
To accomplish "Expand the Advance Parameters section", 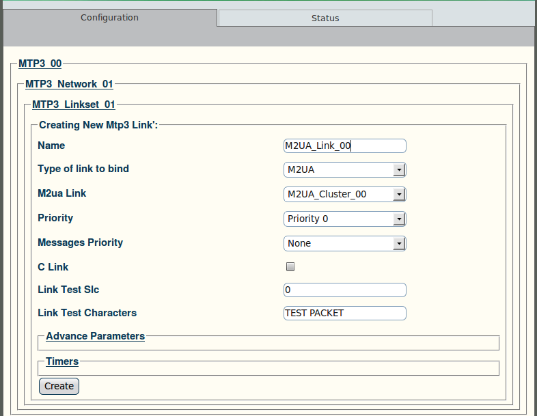I will coord(95,336).
